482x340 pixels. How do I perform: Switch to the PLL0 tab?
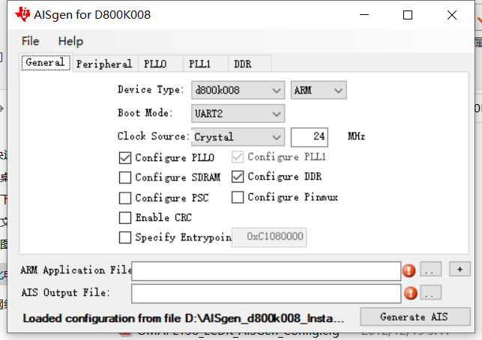click(x=160, y=64)
